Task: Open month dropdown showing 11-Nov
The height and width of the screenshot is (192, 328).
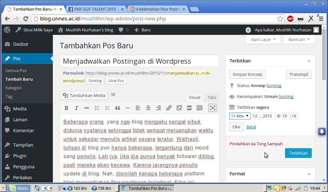Action: tap(240, 116)
